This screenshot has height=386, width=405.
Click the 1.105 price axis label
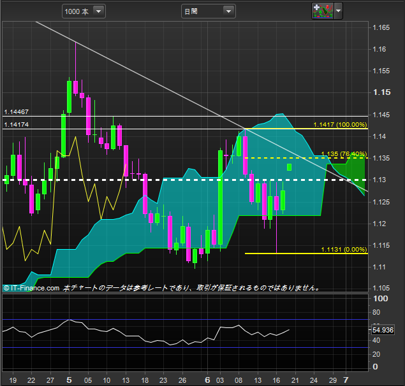[x=381, y=288]
